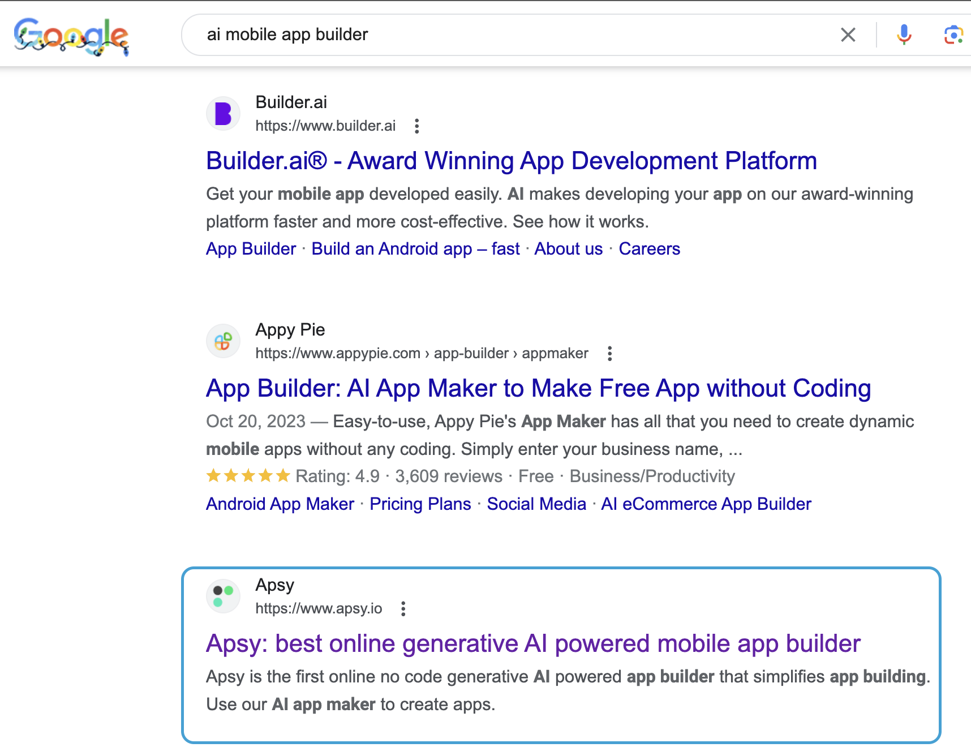
Task: Open the App Builder sitelink under Builder.ai
Action: click(250, 248)
